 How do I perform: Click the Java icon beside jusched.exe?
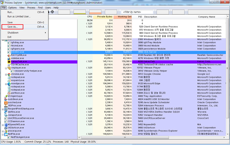[6, 102]
